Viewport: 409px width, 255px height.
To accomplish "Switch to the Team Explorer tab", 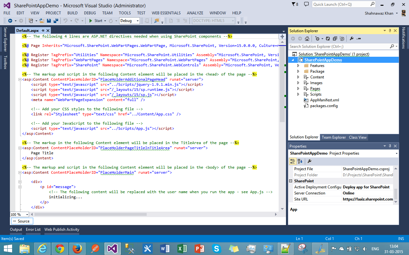I will (x=334, y=137).
